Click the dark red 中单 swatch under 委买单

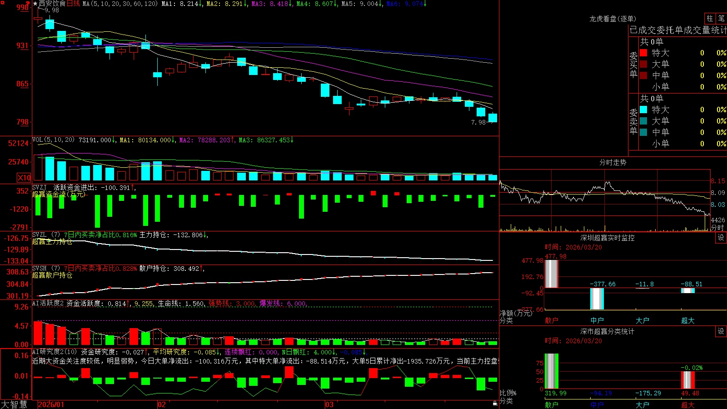click(x=643, y=75)
